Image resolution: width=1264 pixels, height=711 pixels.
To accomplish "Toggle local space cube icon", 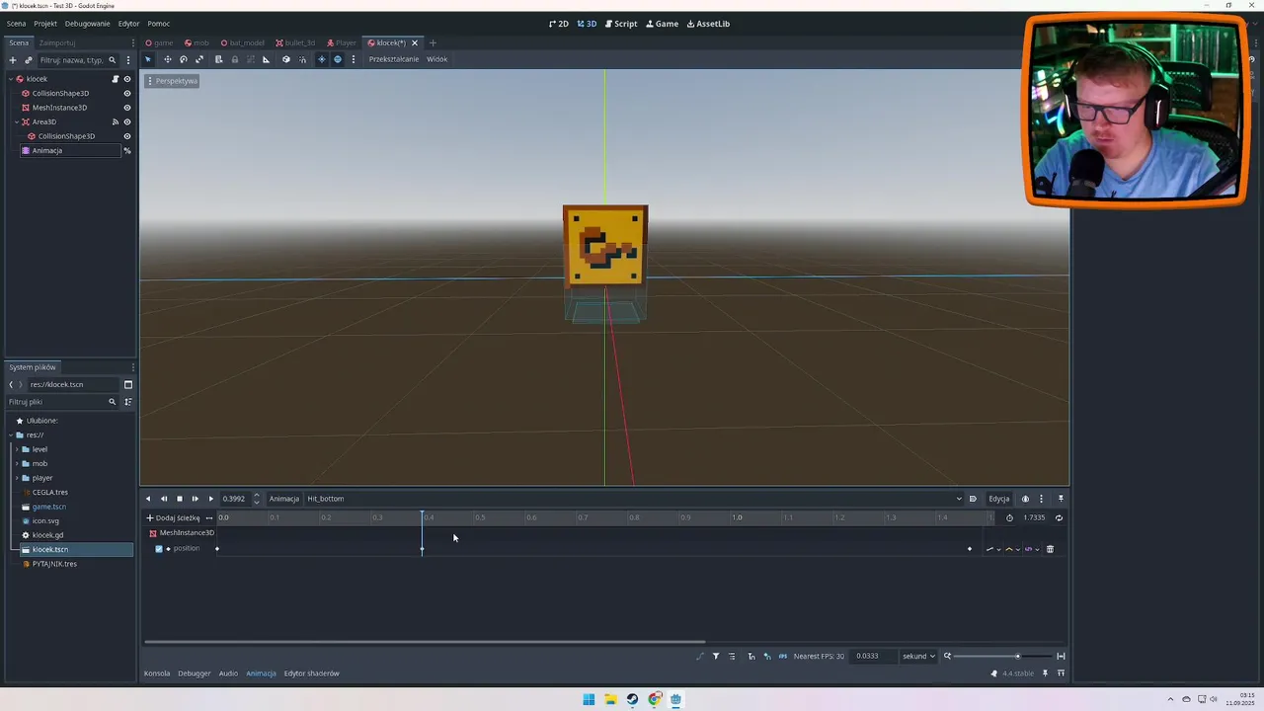I will [286, 59].
